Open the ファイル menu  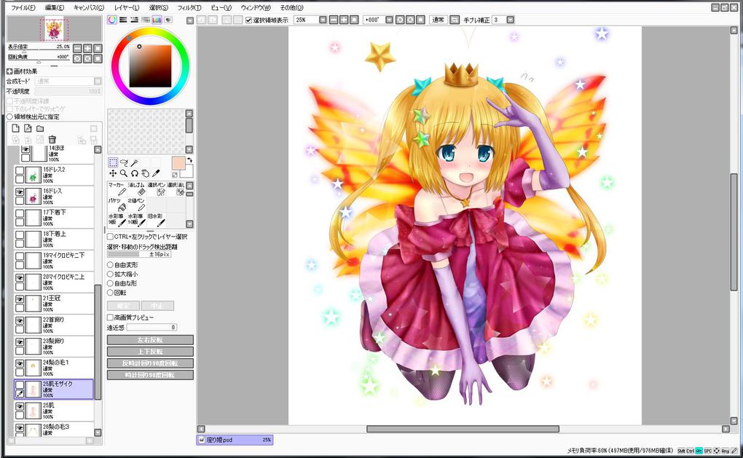23,7
